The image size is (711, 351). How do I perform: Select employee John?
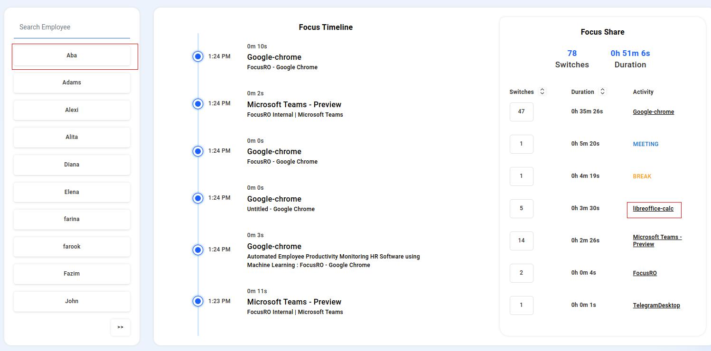[72, 301]
